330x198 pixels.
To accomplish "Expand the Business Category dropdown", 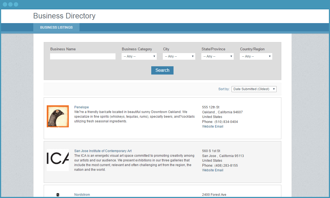I will click(x=139, y=56).
